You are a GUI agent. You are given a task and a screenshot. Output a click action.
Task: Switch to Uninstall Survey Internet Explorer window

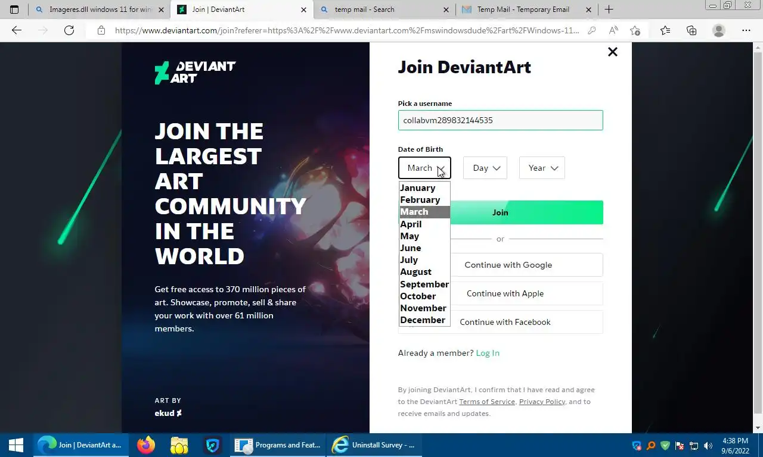pyautogui.click(x=374, y=445)
